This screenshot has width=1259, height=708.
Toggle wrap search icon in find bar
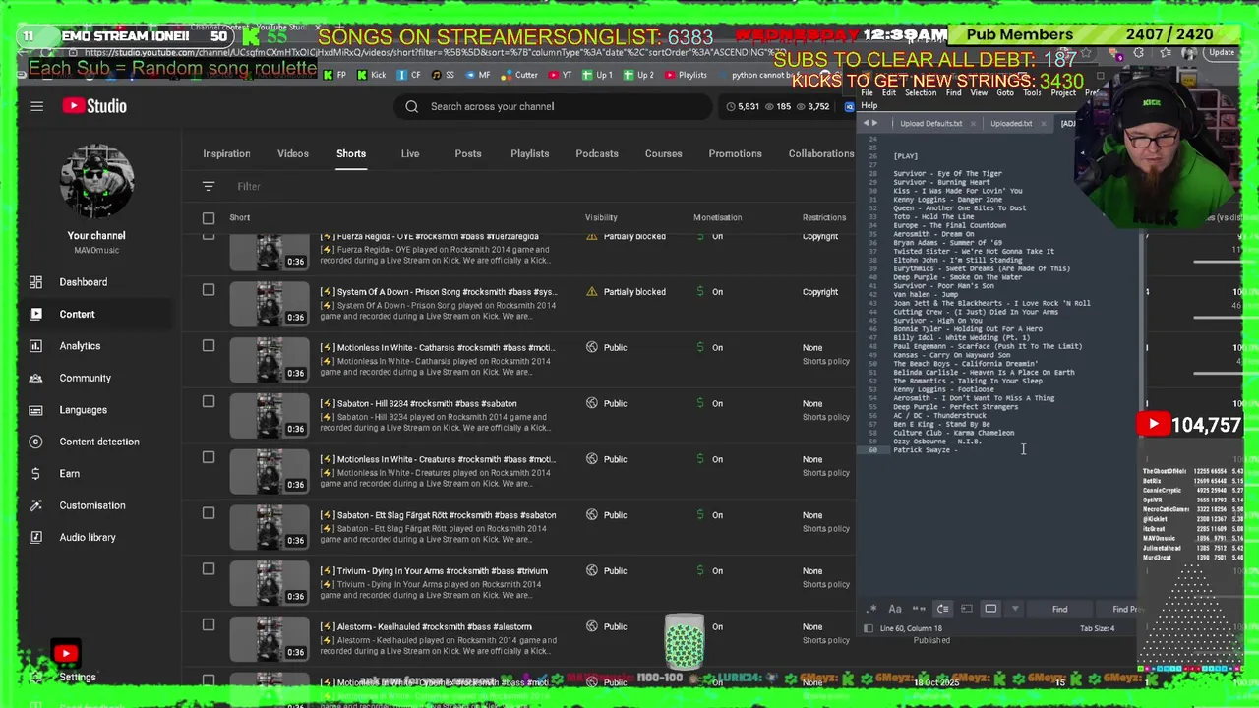point(942,609)
